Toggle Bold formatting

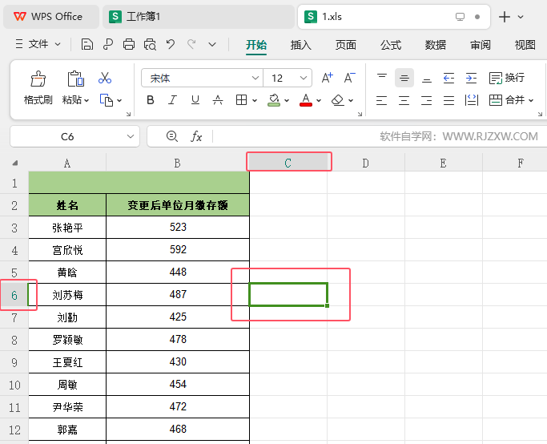click(x=151, y=100)
